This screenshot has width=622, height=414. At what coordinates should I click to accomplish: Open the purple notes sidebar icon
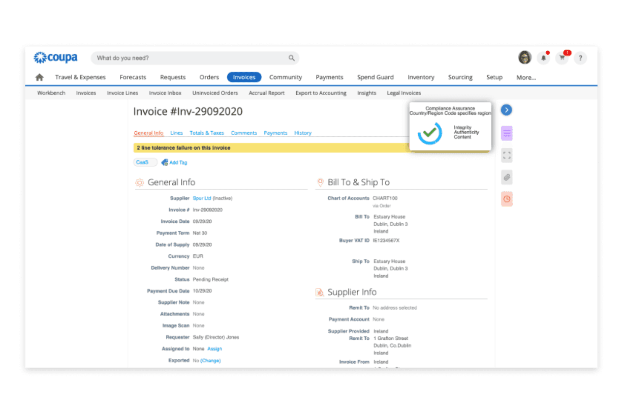click(x=507, y=133)
